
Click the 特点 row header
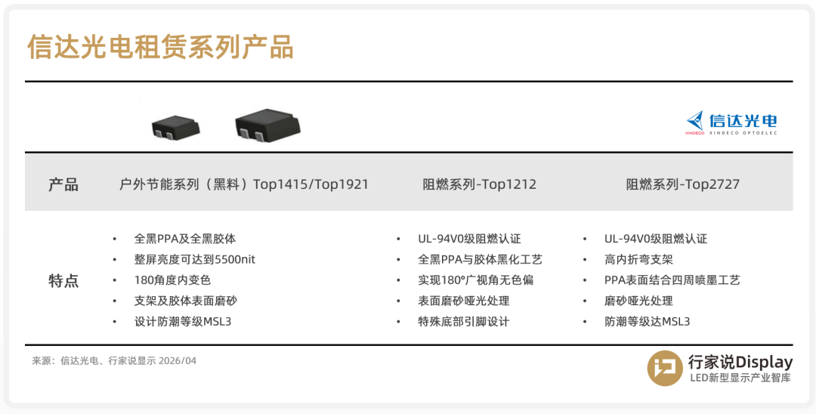point(63,281)
